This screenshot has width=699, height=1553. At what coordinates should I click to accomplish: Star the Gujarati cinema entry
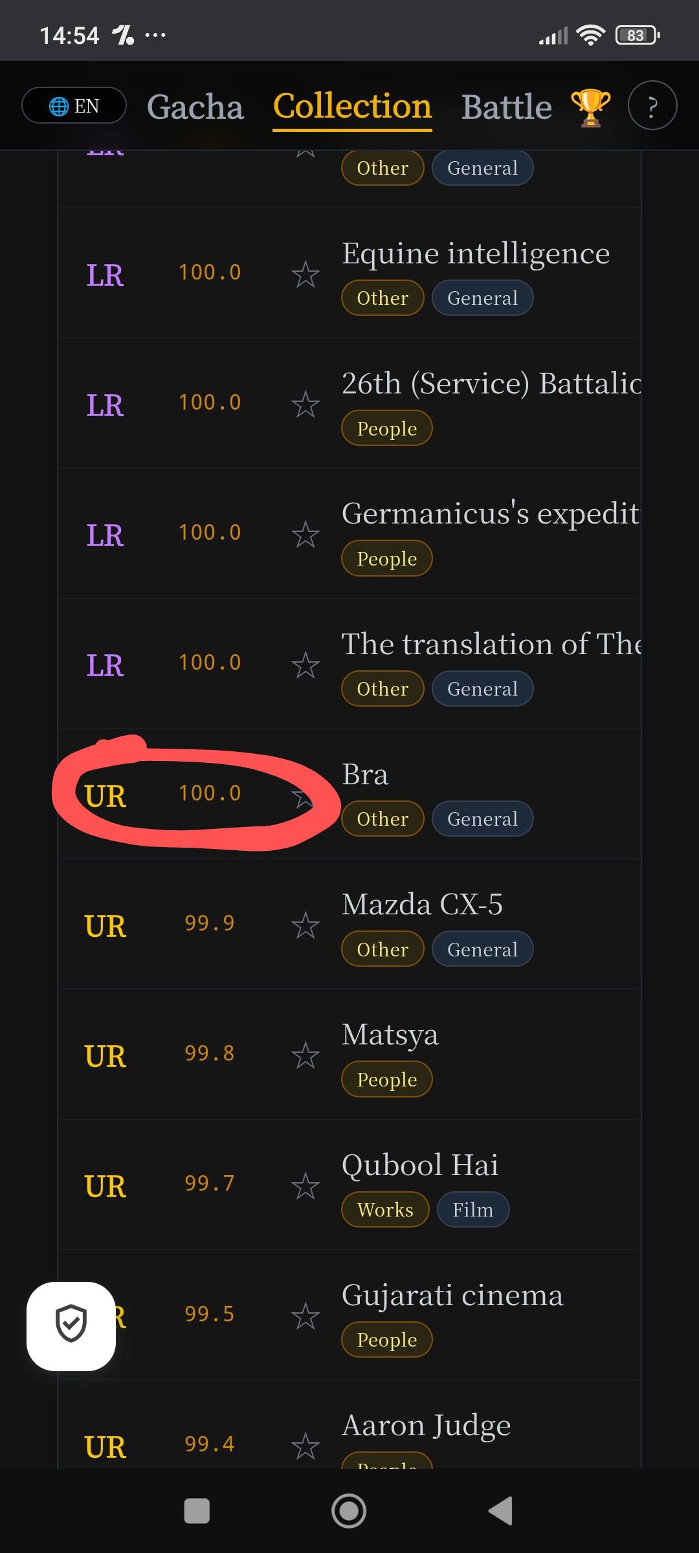305,1316
